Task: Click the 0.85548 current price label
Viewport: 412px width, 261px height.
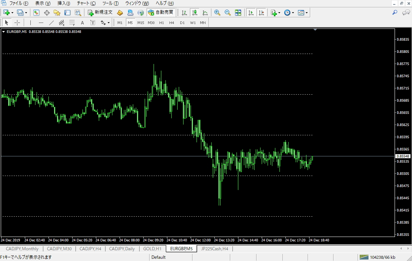Action: tap(403, 156)
